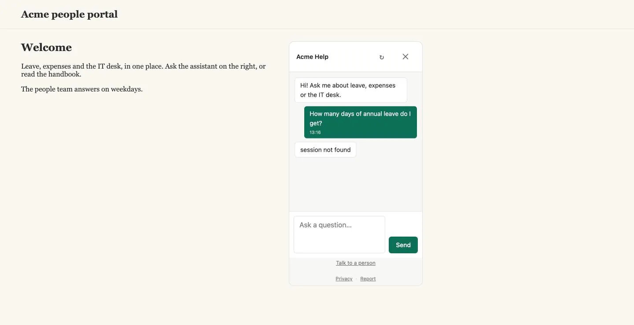Close the Acme Help chat widget

pyautogui.click(x=405, y=57)
